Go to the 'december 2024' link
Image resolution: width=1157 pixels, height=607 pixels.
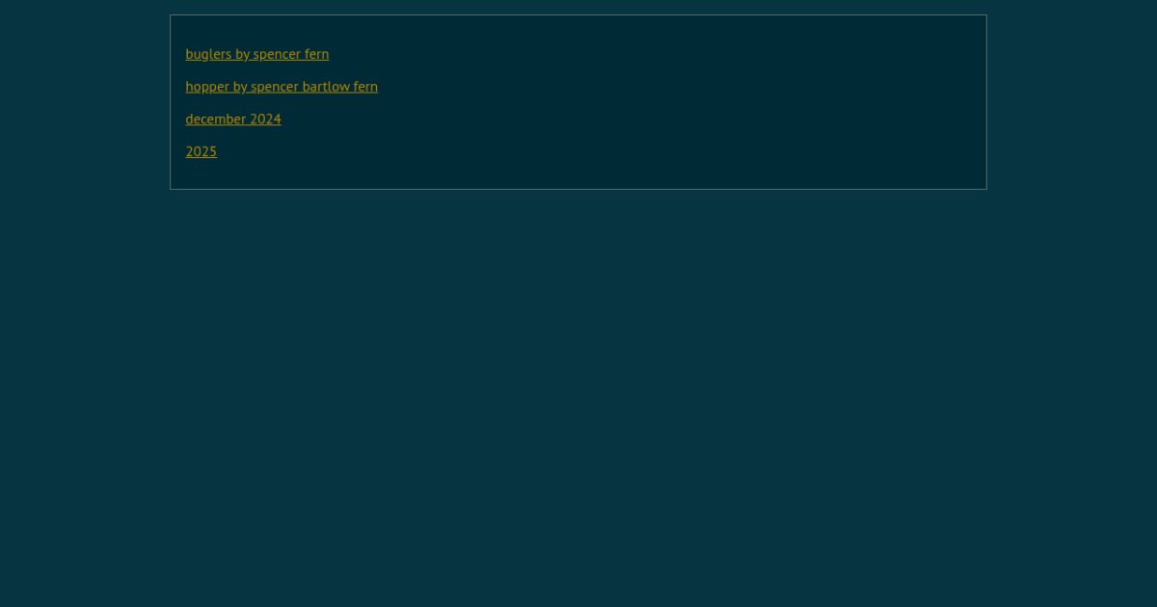232,119
